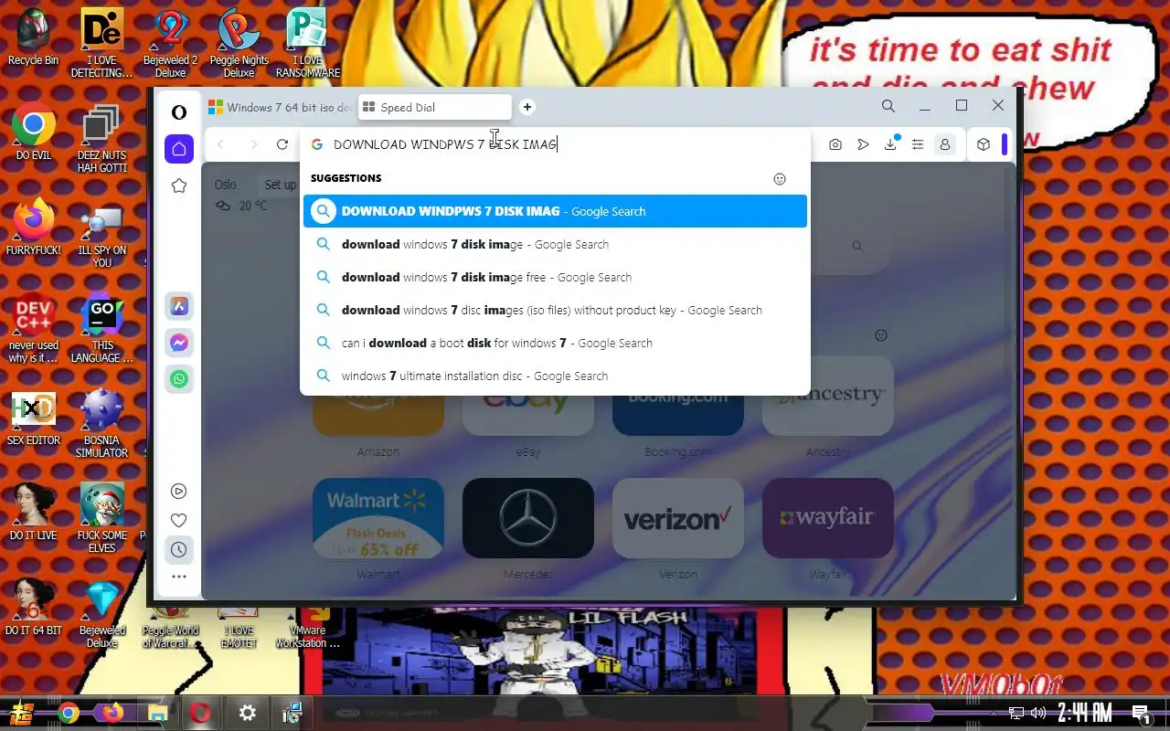Viewport: 1170px width, 731px height.
Task: Open the Wayfair speed dial tile
Action: click(x=828, y=518)
